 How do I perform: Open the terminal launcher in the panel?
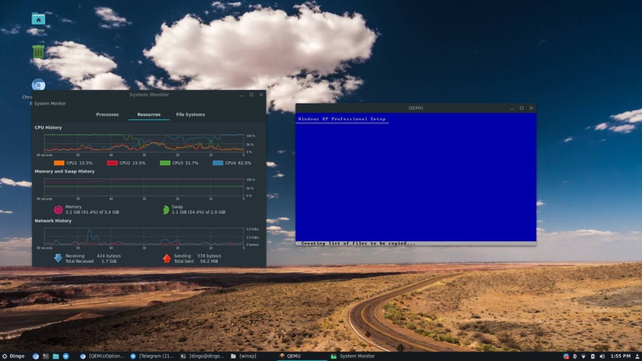(x=46, y=356)
